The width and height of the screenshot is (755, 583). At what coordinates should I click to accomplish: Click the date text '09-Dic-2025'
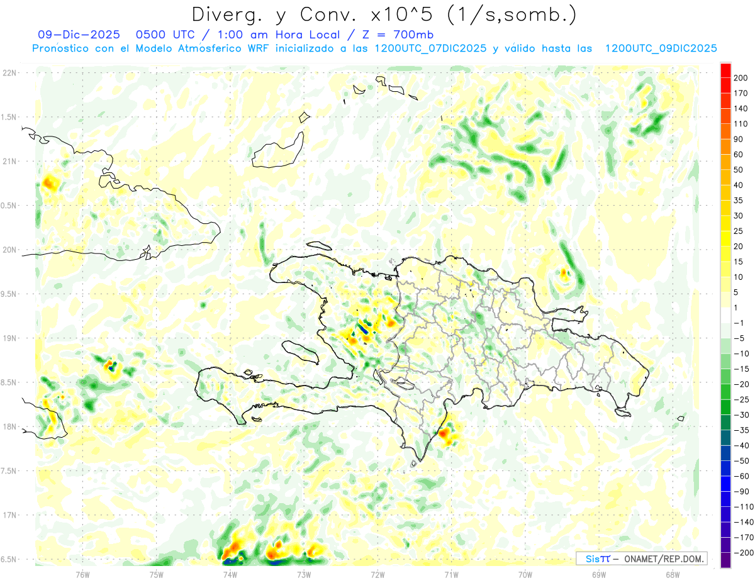click(79, 35)
